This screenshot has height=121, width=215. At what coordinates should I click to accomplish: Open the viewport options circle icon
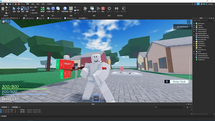coord(189,22)
